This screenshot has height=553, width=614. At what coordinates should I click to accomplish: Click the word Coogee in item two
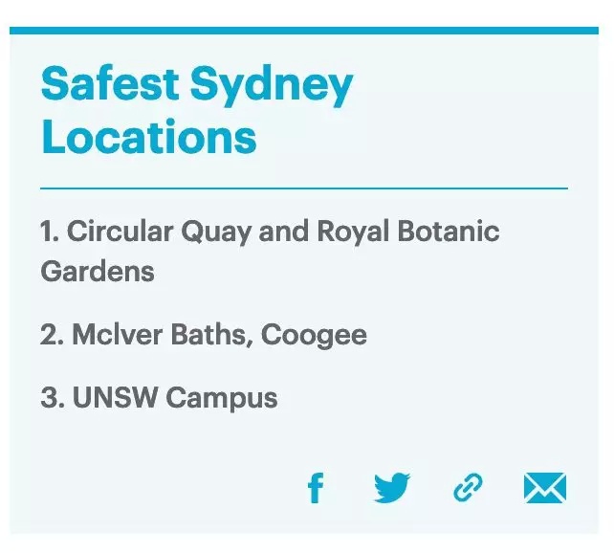click(x=314, y=336)
